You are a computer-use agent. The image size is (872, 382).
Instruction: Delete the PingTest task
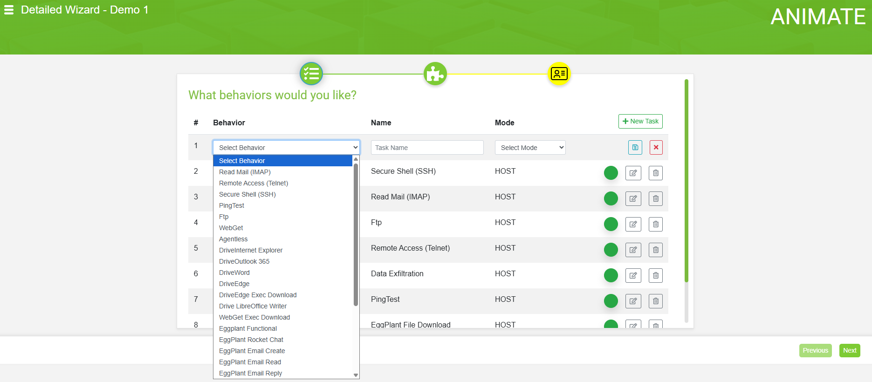(655, 301)
